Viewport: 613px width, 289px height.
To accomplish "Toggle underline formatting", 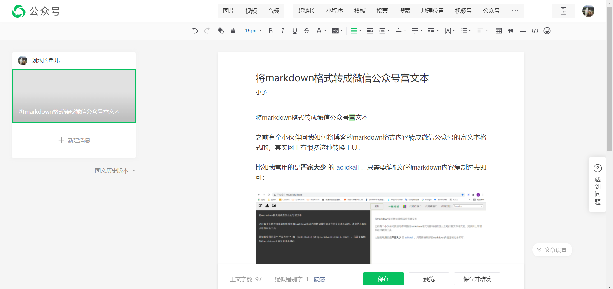I will coord(295,31).
